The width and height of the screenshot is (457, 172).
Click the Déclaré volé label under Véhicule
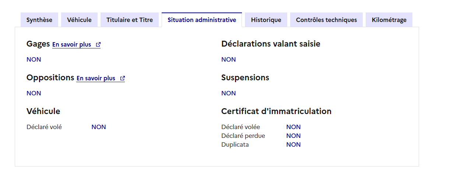[x=44, y=127]
